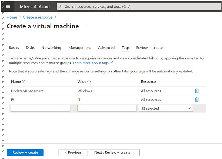The width and height of the screenshot is (222, 159).
Task: Click the Value column header label
Action: (x=82, y=81)
